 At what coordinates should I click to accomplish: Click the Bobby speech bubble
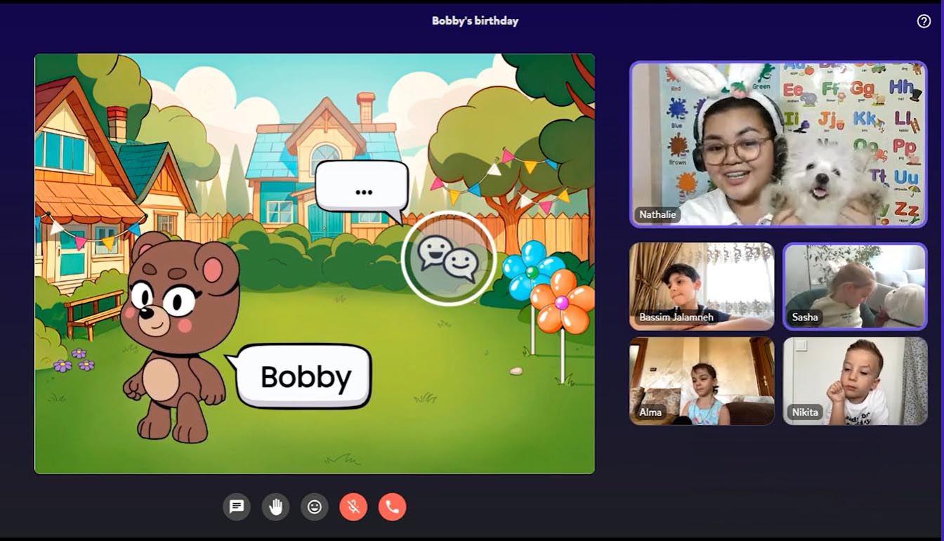(x=303, y=377)
